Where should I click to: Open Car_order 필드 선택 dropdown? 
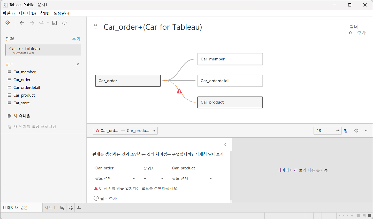(x=115, y=178)
